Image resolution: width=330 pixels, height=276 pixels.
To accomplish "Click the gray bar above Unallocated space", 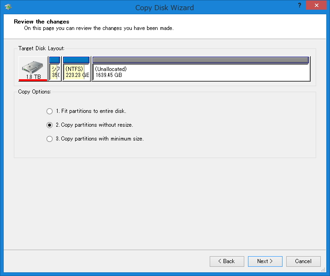I will pos(201,60).
